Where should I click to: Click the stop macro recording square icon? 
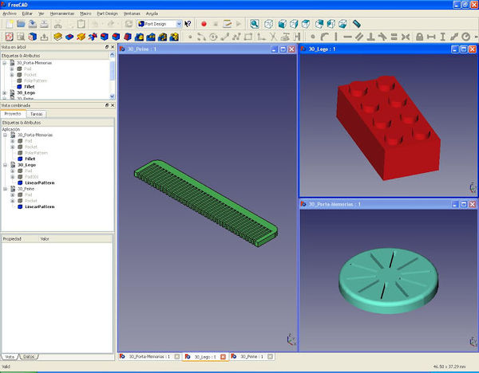click(216, 25)
